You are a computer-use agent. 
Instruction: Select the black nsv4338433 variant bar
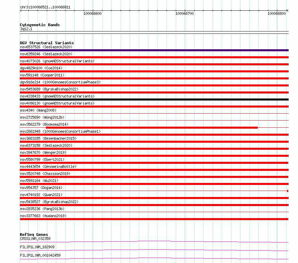click(154, 100)
